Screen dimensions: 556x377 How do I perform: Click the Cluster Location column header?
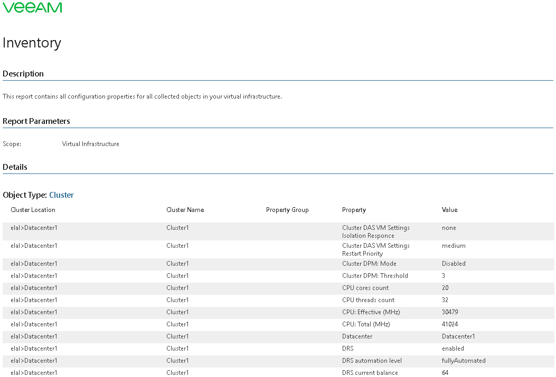pyautogui.click(x=33, y=210)
